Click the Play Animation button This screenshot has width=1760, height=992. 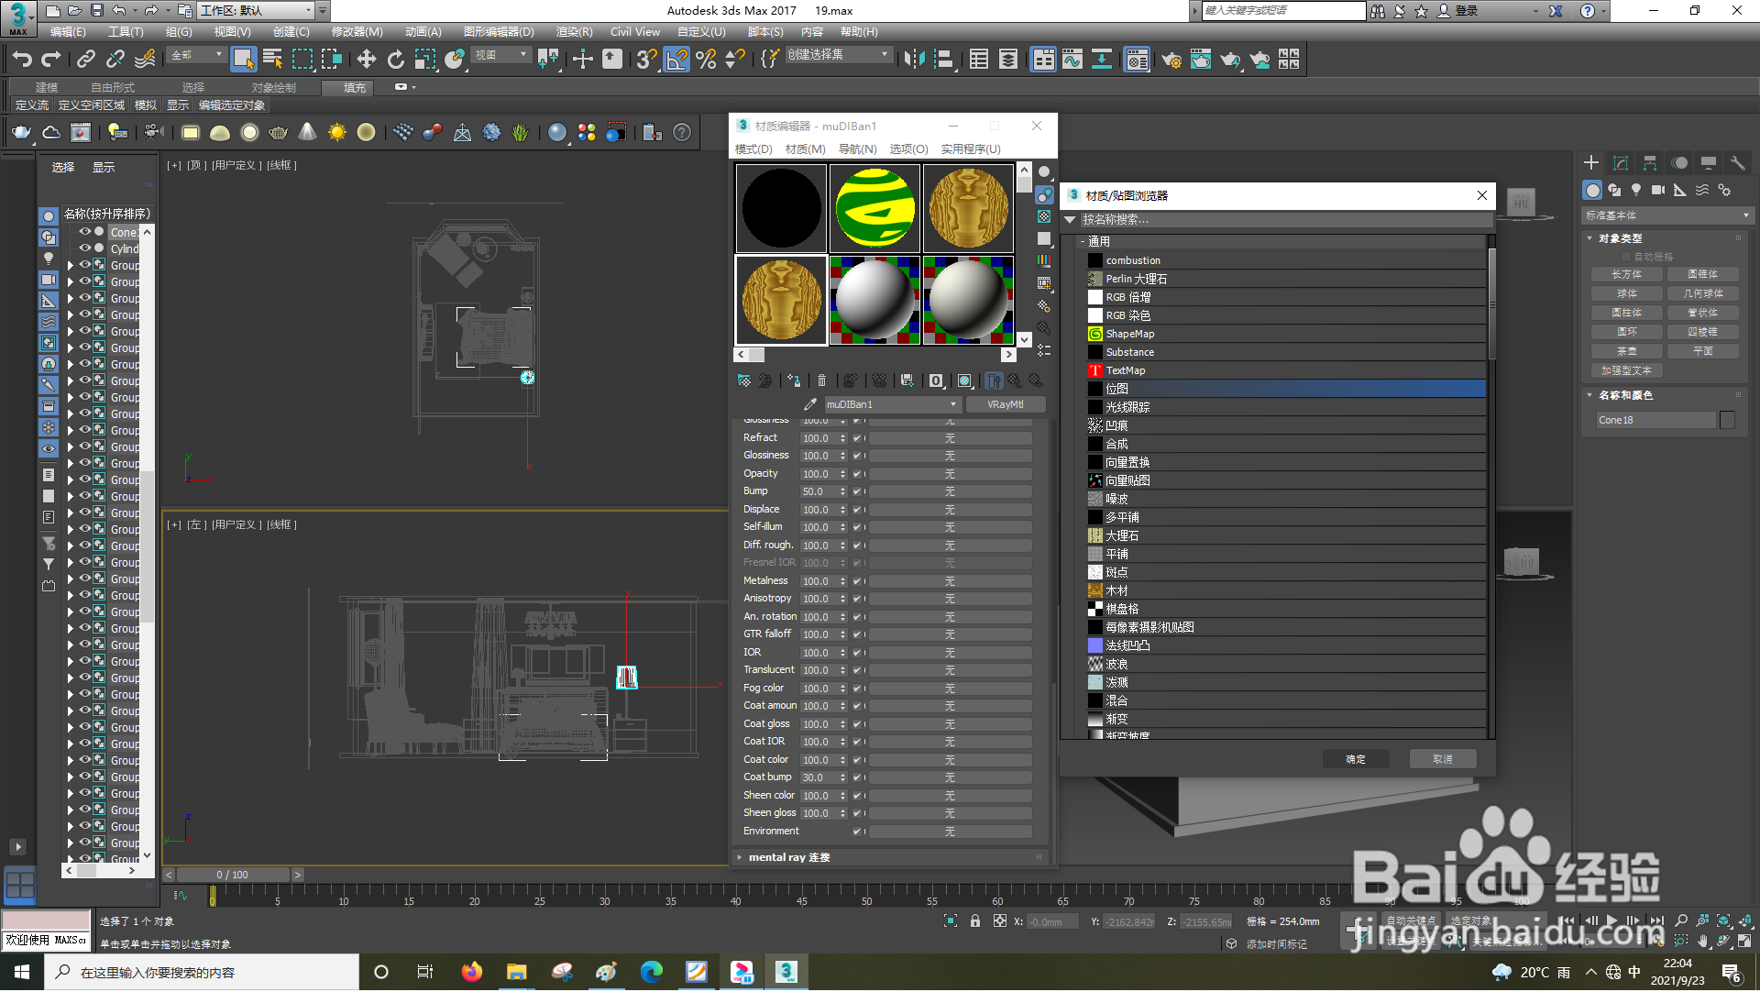point(1611,920)
